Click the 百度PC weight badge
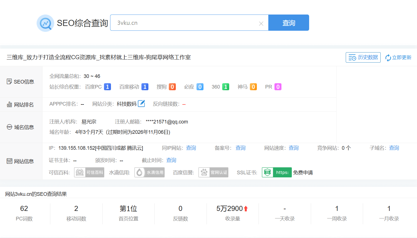The width and height of the screenshot is (417, 238). pos(107,87)
